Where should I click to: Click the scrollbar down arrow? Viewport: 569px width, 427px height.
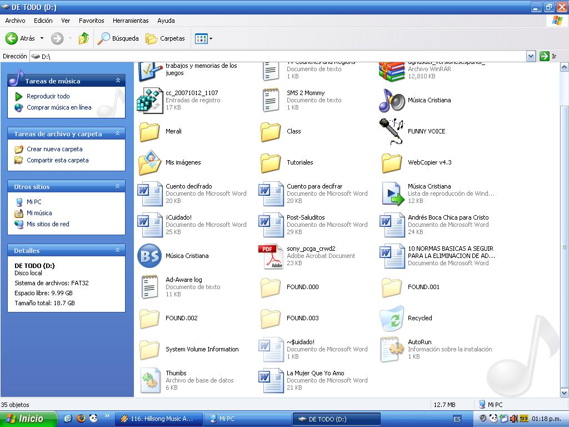pyautogui.click(x=565, y=393)
